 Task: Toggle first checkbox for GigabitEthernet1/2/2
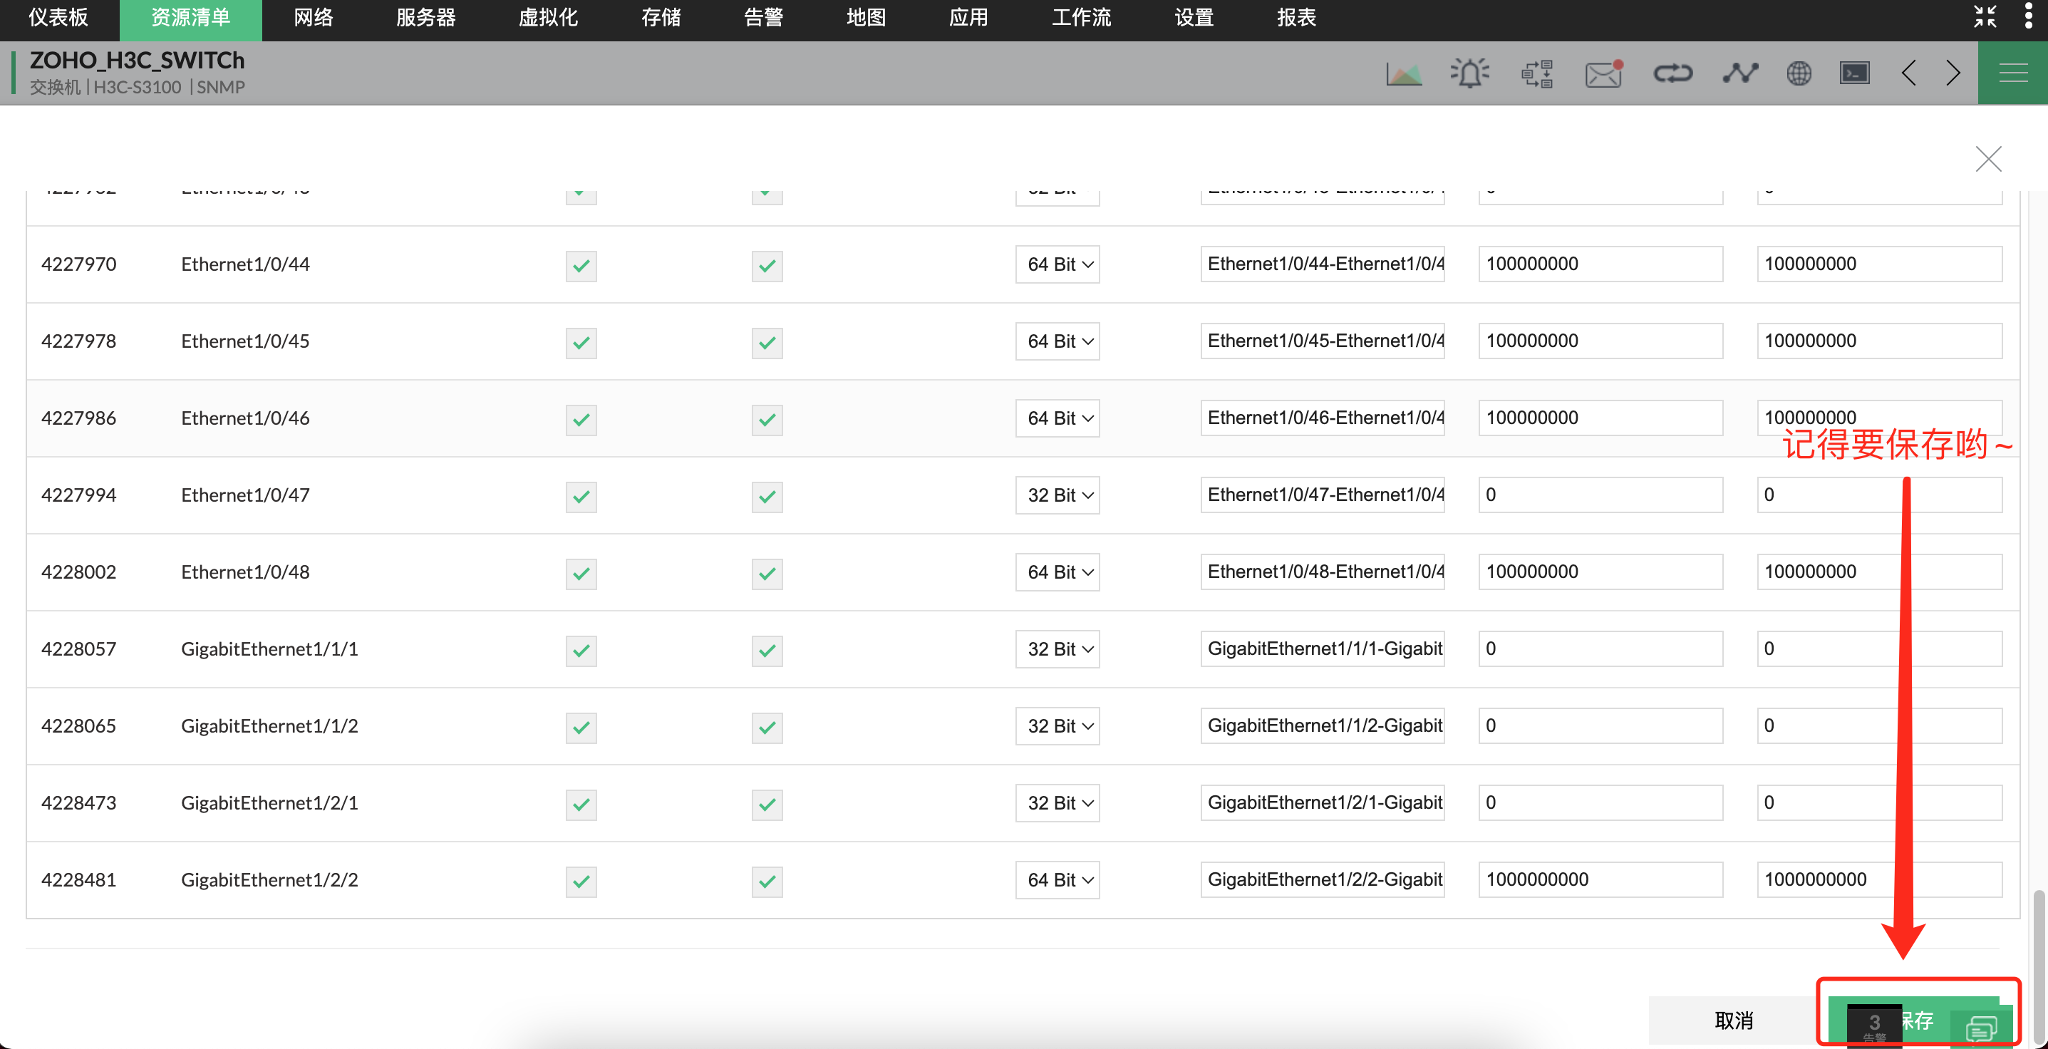tap(581, 882)
